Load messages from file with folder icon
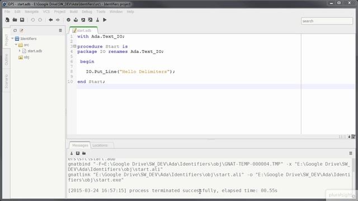Viewport: 358px width, 201px height. (x=84, y=154)
